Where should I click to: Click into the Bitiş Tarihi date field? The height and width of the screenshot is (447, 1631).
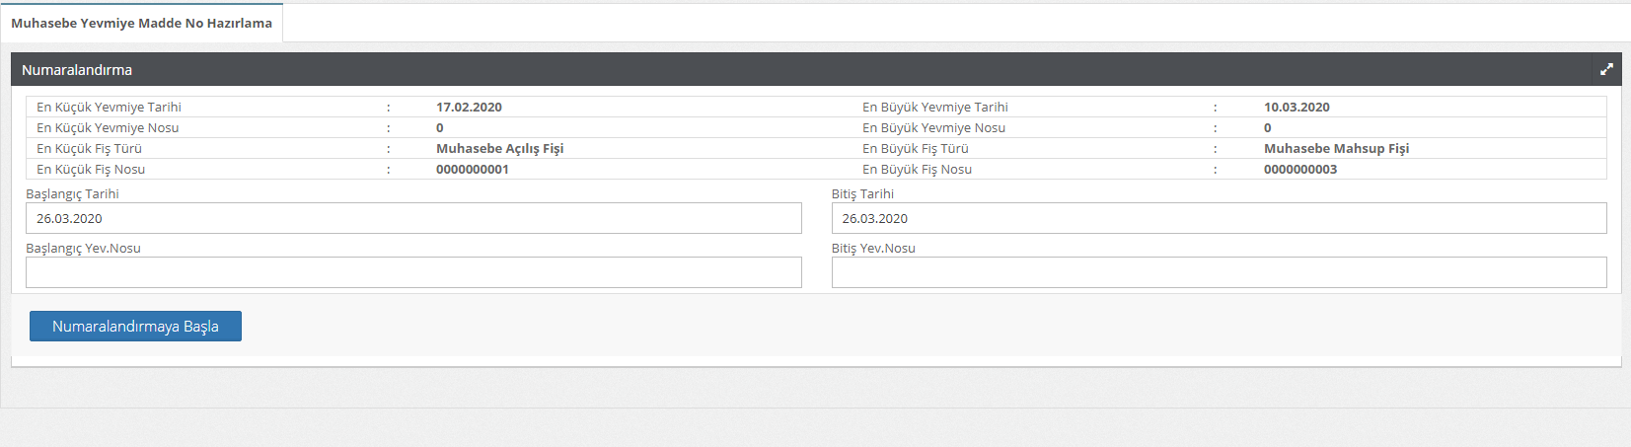(x=1219, y=218)
